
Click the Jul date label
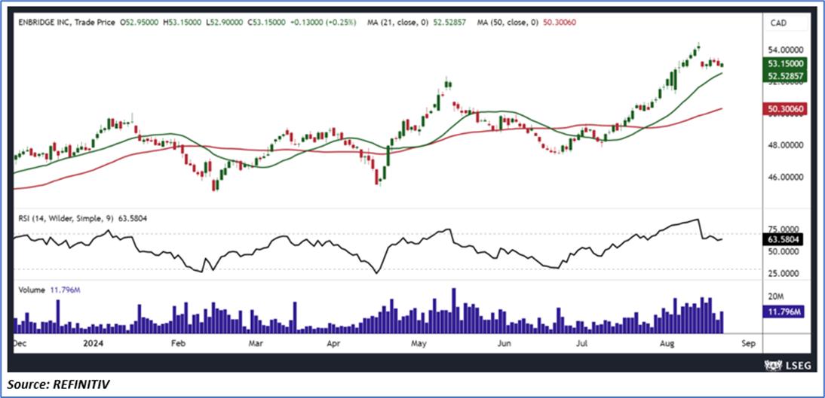click(581, 343)
